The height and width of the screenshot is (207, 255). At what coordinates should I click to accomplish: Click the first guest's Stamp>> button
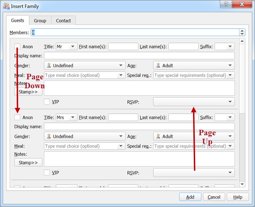28,92
